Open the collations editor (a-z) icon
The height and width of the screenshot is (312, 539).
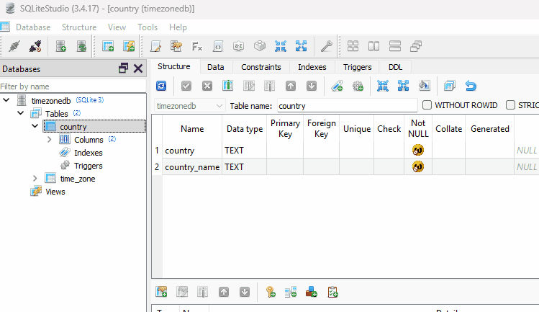pyautogui.click(x=239, y=46)
